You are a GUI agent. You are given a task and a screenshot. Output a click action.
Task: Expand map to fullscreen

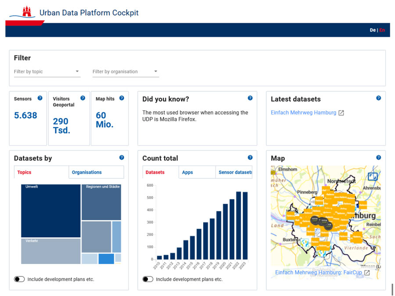tap(373, 176)
